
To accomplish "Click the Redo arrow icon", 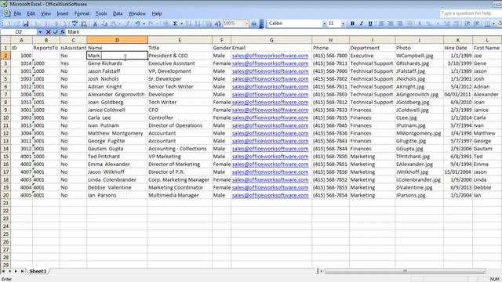I will click(x=151, y=23).
